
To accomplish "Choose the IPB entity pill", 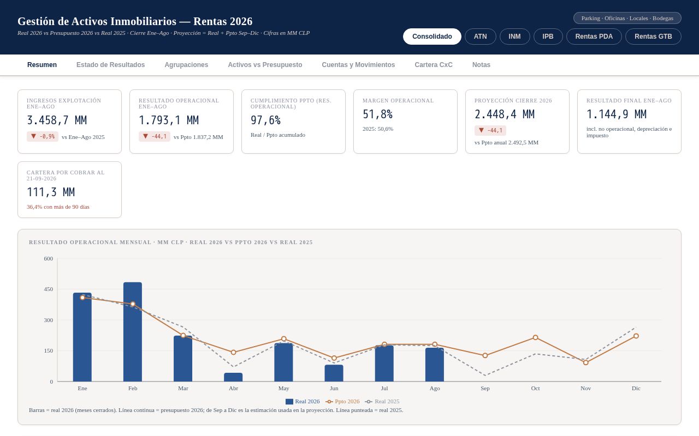I will [548, 37].
